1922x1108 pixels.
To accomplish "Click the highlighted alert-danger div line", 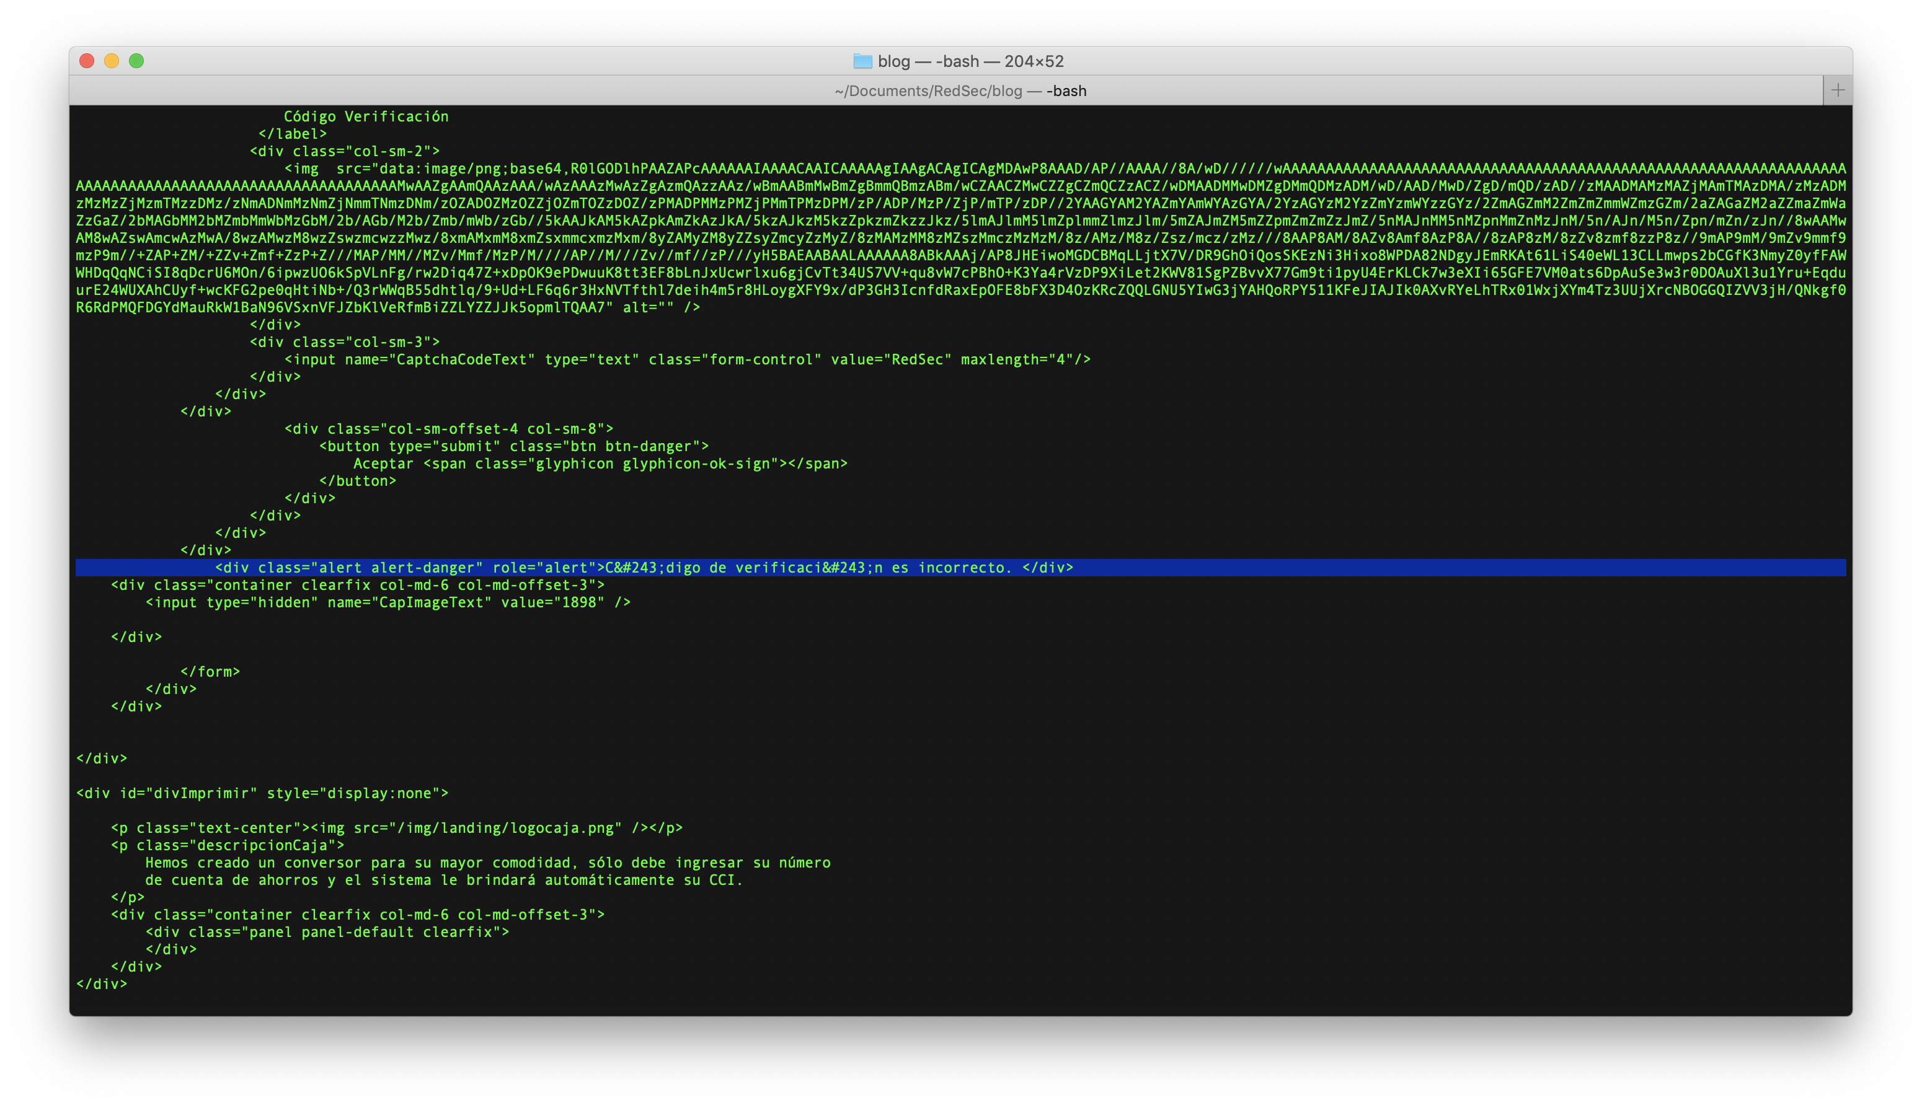I will tap(644, 567).
